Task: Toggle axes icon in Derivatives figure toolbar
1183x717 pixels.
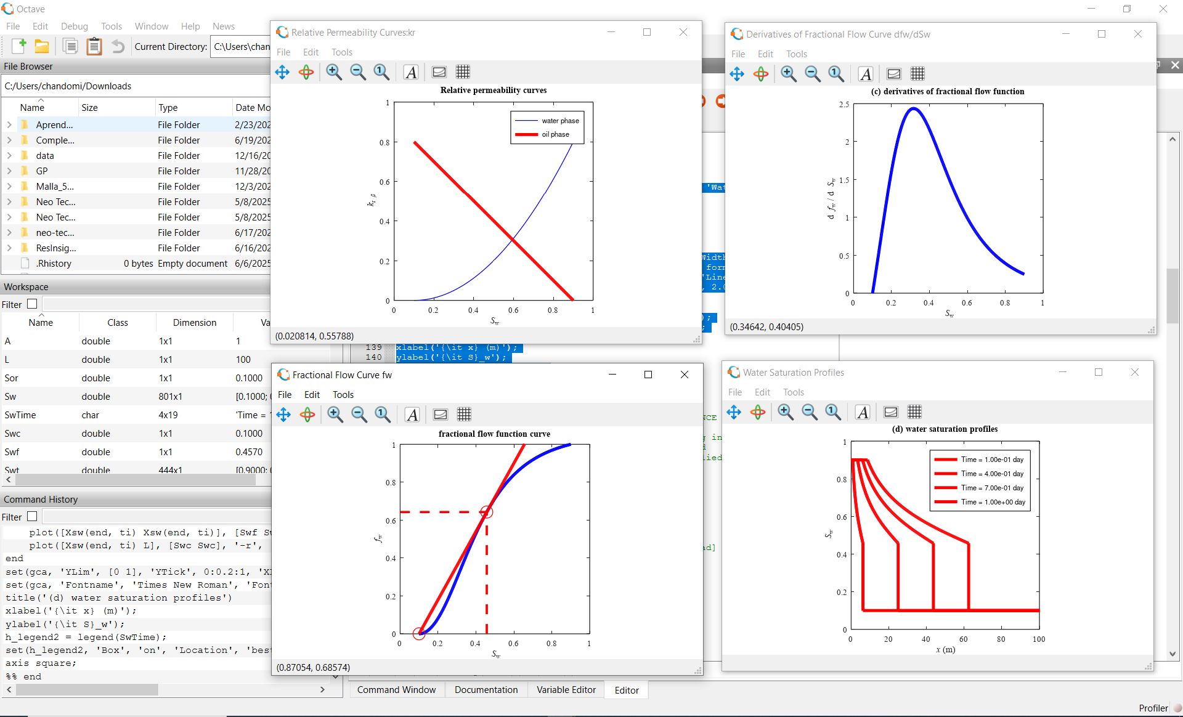Action: [x=893, y=74]
